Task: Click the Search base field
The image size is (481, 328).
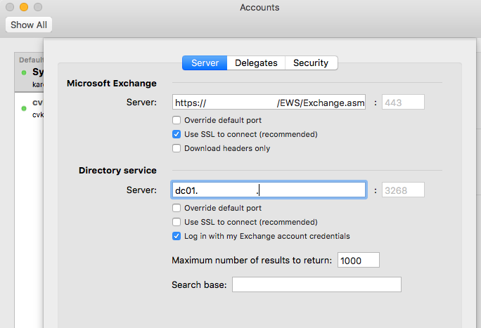Action: click(x=316, y=284)
